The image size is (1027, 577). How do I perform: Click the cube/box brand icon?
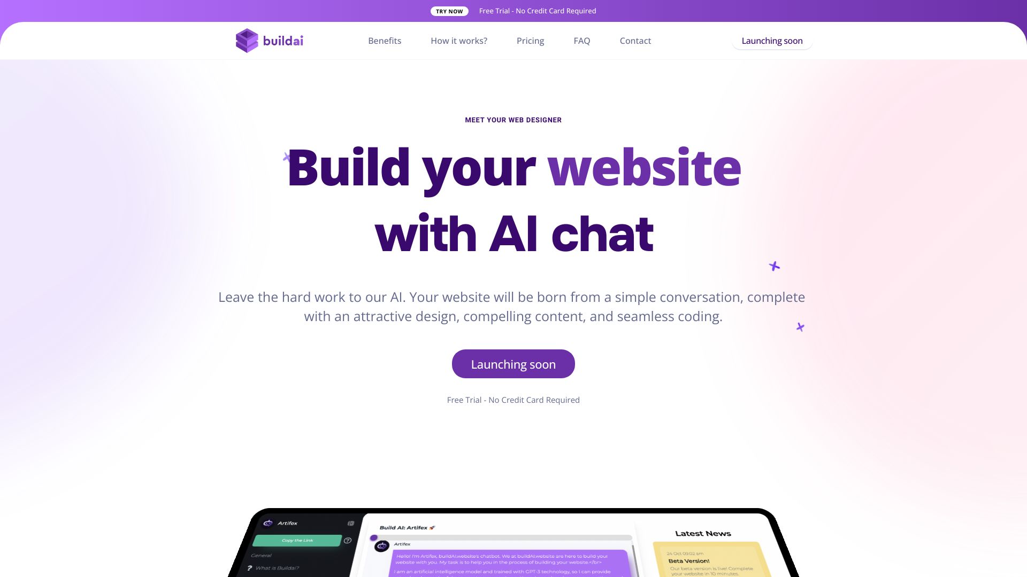point(246,40)
